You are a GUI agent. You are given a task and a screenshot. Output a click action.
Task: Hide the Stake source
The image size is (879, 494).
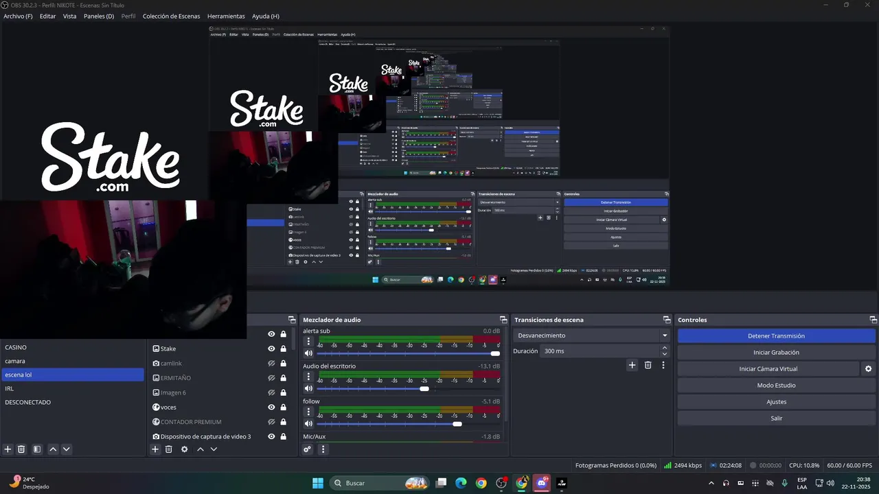coord(271,349)
